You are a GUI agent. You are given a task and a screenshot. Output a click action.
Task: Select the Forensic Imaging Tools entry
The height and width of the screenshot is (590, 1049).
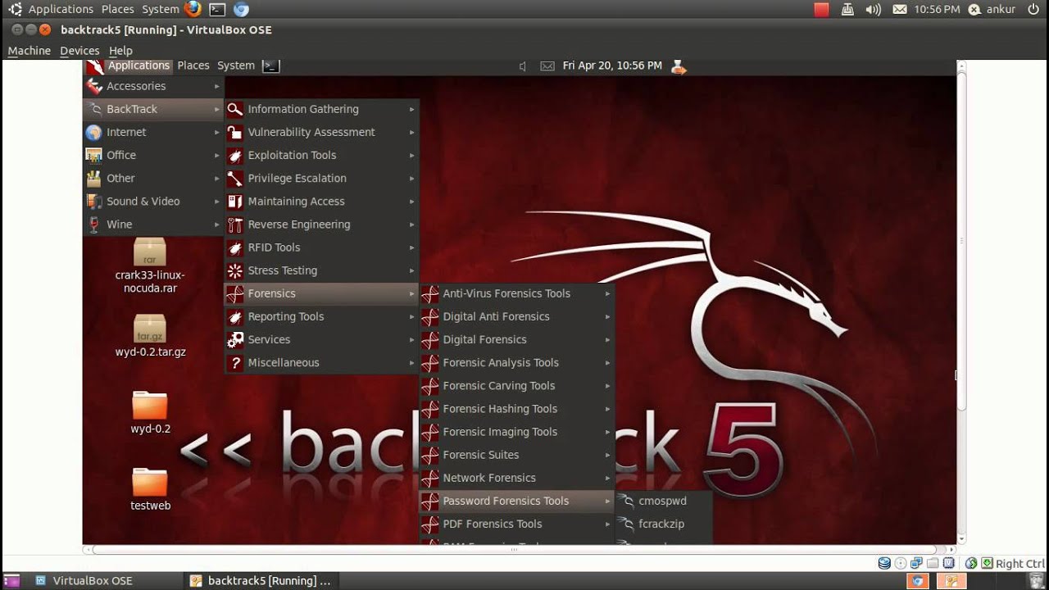click(x=517, y=432)
